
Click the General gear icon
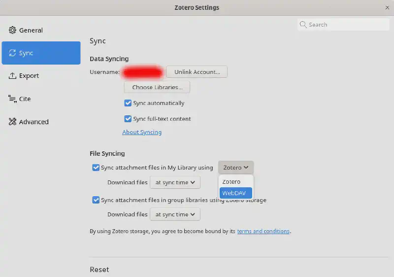click(x=13, y=30)
